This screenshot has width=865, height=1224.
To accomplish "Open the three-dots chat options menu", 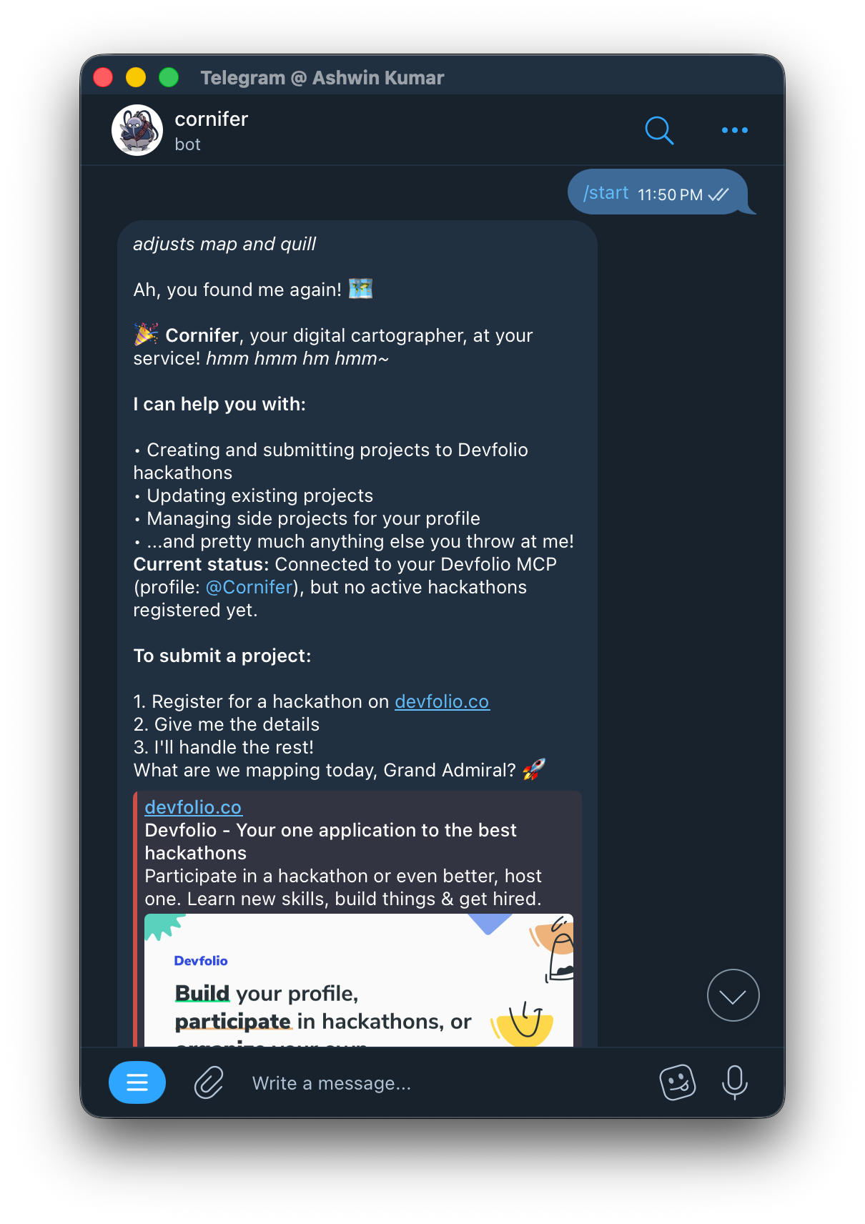I will (734, 130).
